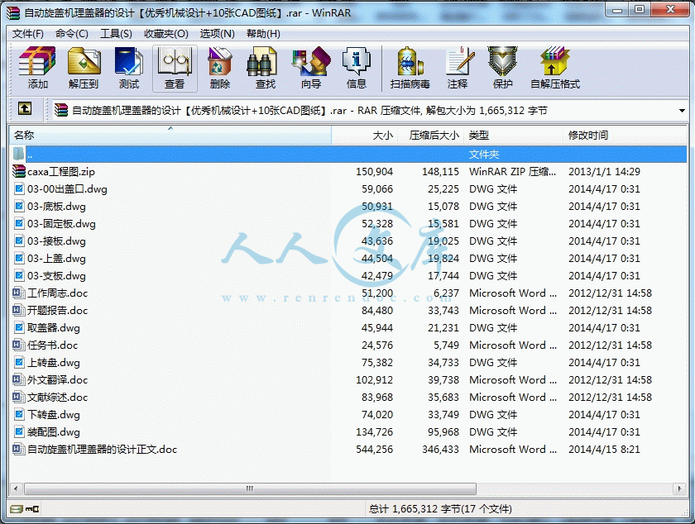Sort by the 修改时间 column header
This screenshot has width=695, height=524.
625,135
